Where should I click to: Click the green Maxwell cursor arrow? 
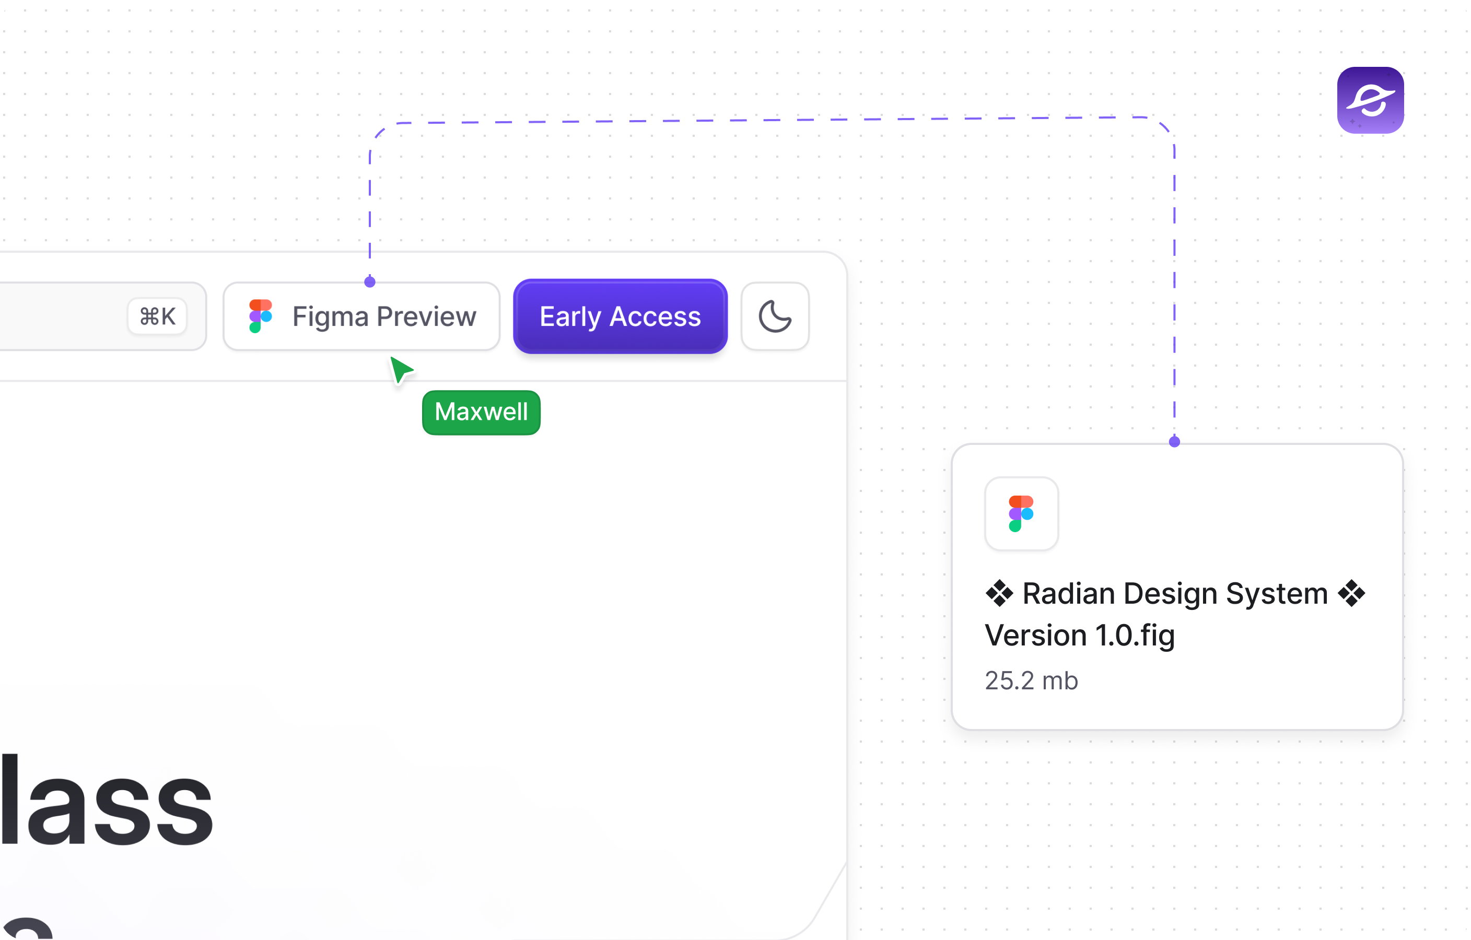[400, 369]
